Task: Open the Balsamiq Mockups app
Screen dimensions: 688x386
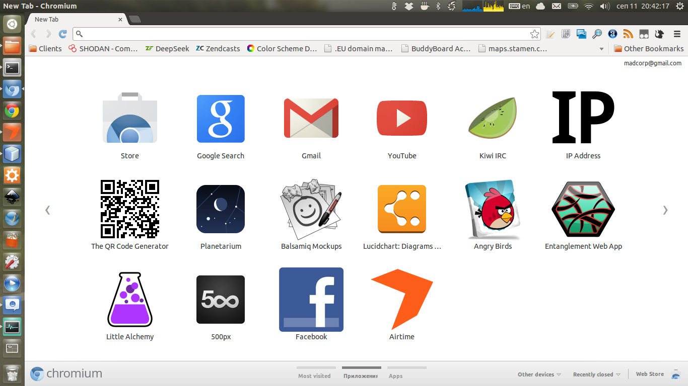Action: [311, 209]
